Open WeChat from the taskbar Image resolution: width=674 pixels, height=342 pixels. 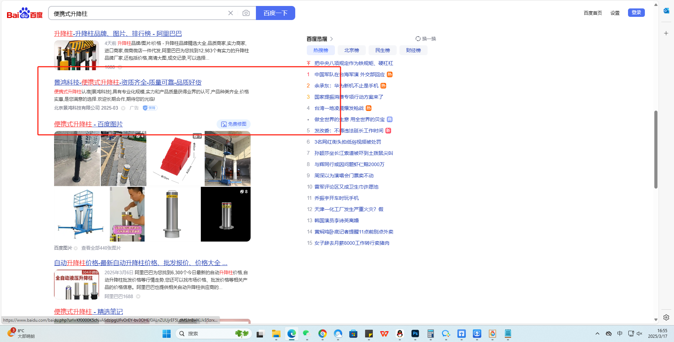(x=307, y=334)
